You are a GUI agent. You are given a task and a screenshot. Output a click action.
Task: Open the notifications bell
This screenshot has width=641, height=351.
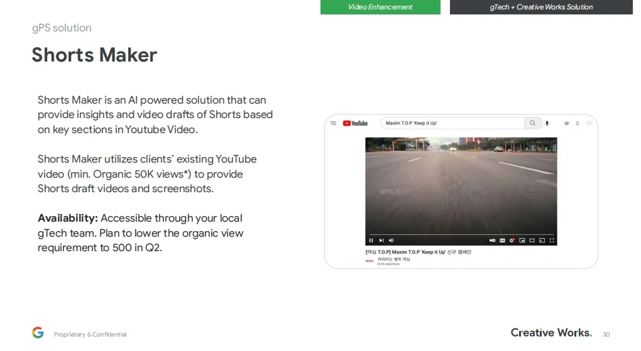(x=576, y=124)
